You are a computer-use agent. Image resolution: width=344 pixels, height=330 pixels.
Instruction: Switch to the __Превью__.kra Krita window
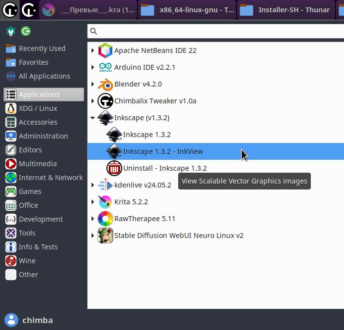tap(89, 10)
